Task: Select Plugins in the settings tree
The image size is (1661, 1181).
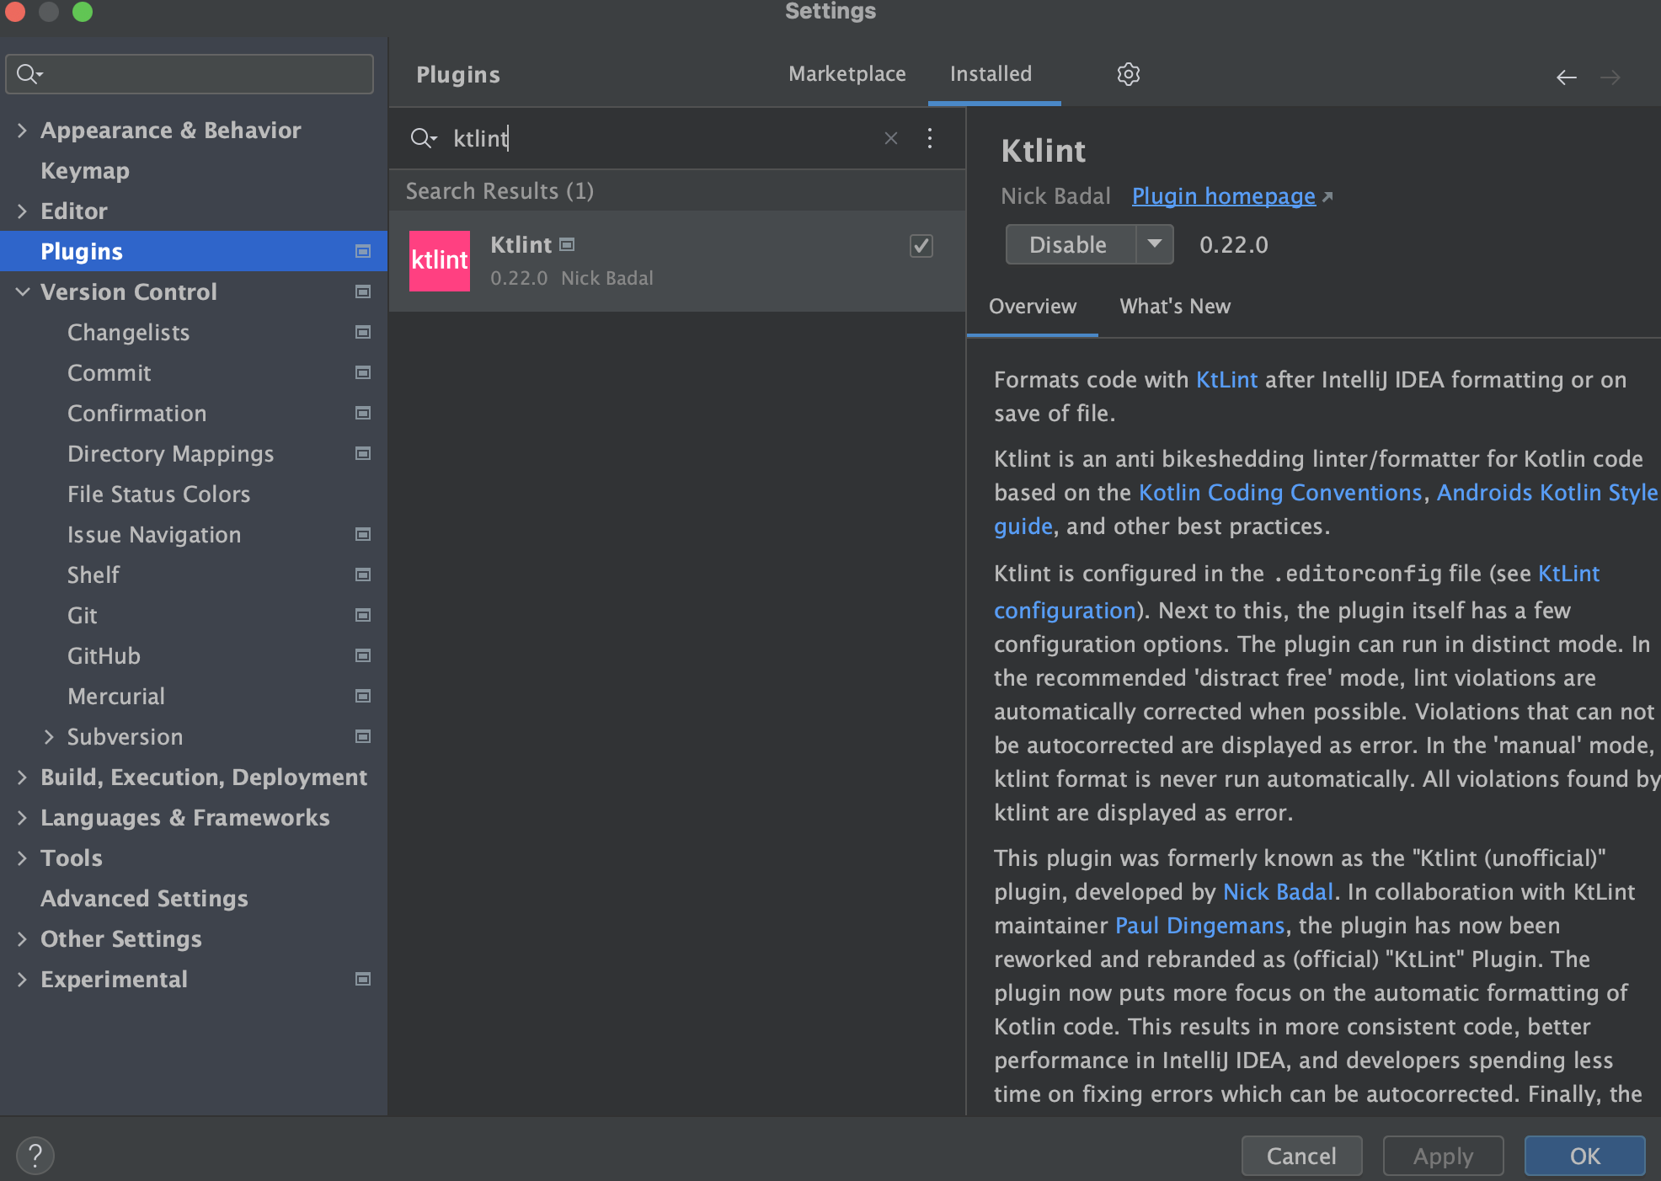Action: [194, 251]
